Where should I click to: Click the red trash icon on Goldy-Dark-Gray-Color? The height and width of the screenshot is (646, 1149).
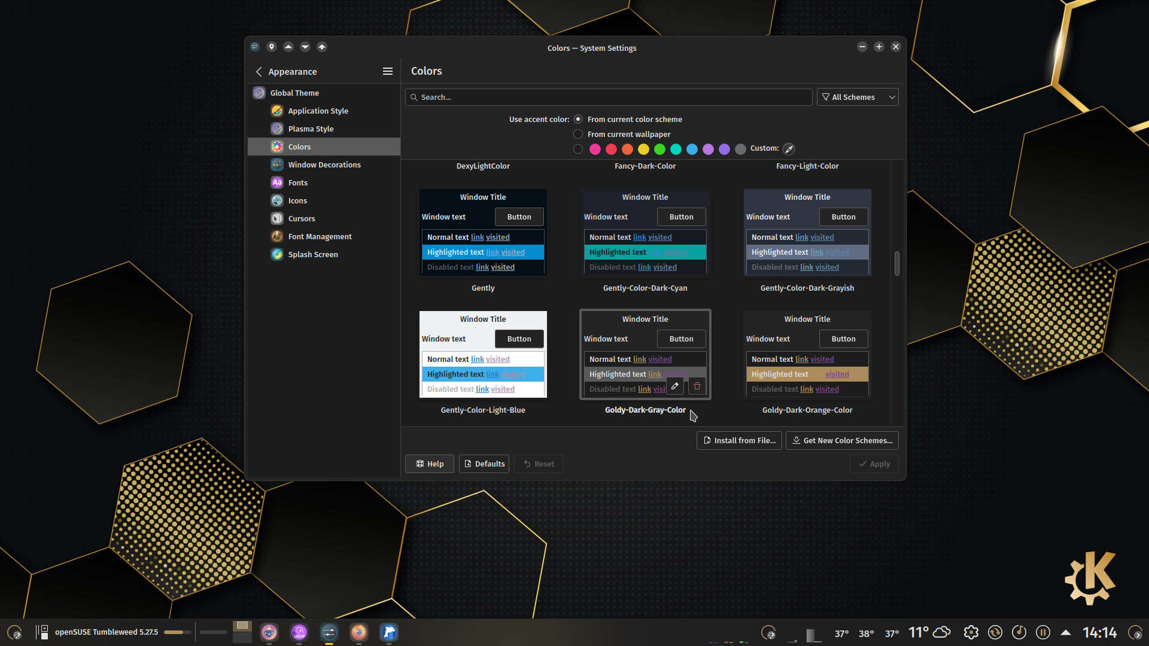coord(697,386)
